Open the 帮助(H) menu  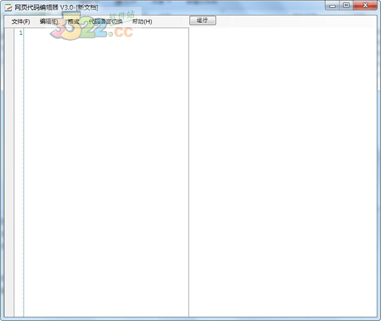tap(142, 22)
